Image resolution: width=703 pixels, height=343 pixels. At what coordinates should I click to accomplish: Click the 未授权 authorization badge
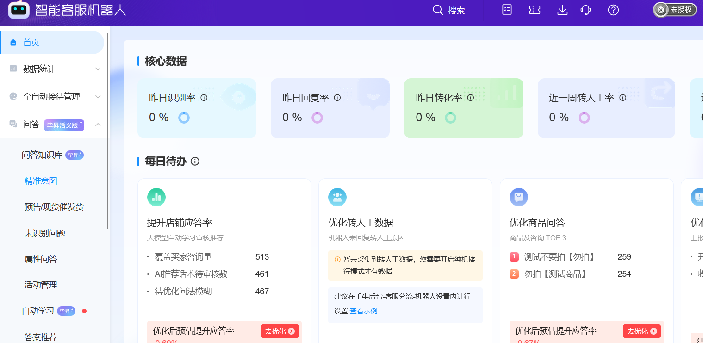(x=675, y=10)
